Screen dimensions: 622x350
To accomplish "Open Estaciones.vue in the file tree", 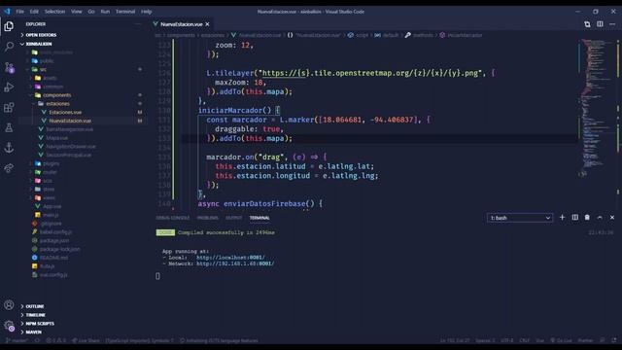I will tap(65, 113).
